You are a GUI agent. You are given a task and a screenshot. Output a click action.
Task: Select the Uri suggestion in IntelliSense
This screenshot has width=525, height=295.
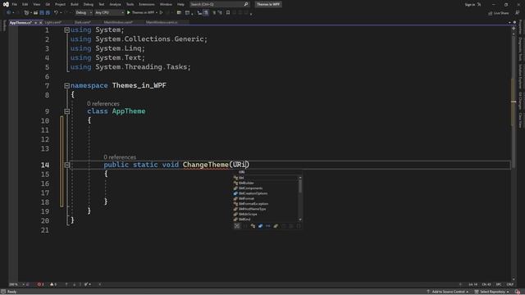(x=266, y=178)
